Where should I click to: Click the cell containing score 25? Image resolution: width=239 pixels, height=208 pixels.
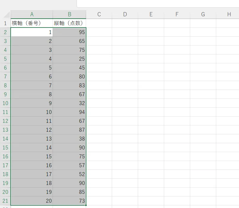tap(70, 59)
